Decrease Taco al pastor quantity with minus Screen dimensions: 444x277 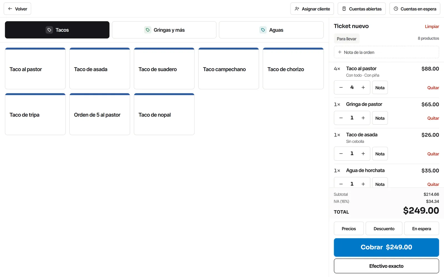click(341, 88)
